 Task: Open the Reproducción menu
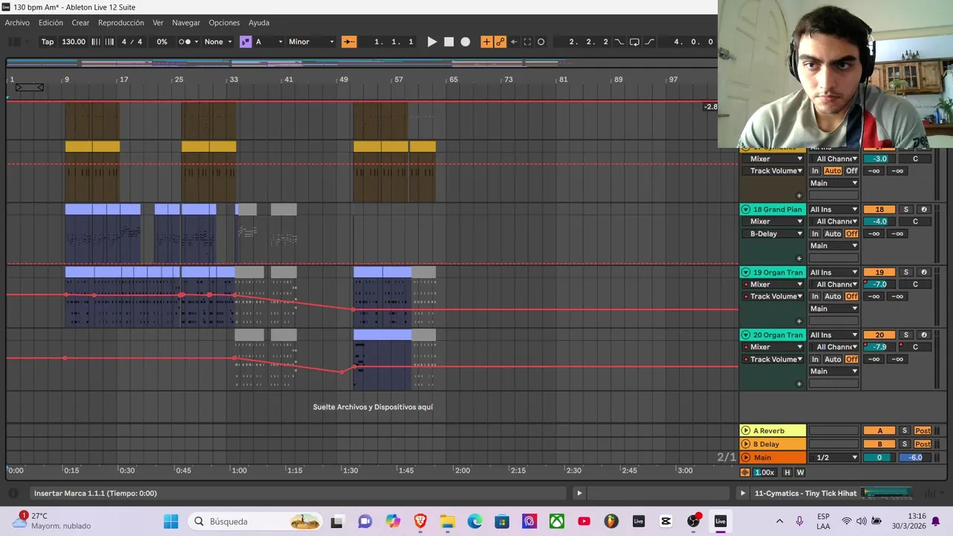coord(121,22)
